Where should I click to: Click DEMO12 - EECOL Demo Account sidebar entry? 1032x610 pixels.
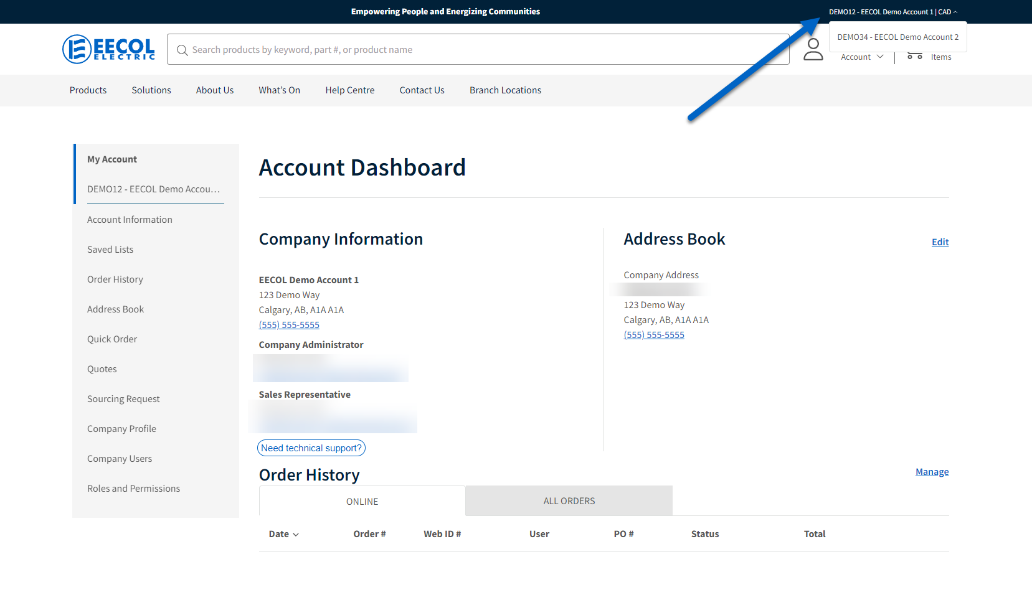[154, 189]
